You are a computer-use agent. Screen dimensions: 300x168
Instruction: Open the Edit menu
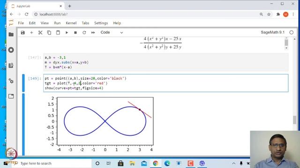pos(32,23)
